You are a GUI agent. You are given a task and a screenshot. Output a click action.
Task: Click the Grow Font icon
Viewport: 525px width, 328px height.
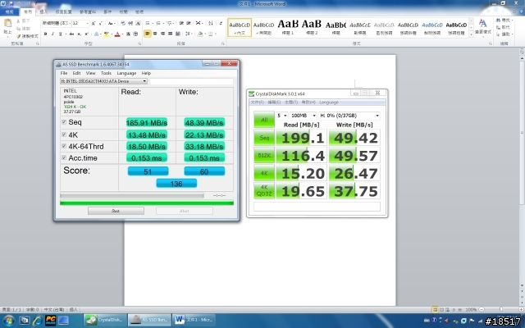94,24
